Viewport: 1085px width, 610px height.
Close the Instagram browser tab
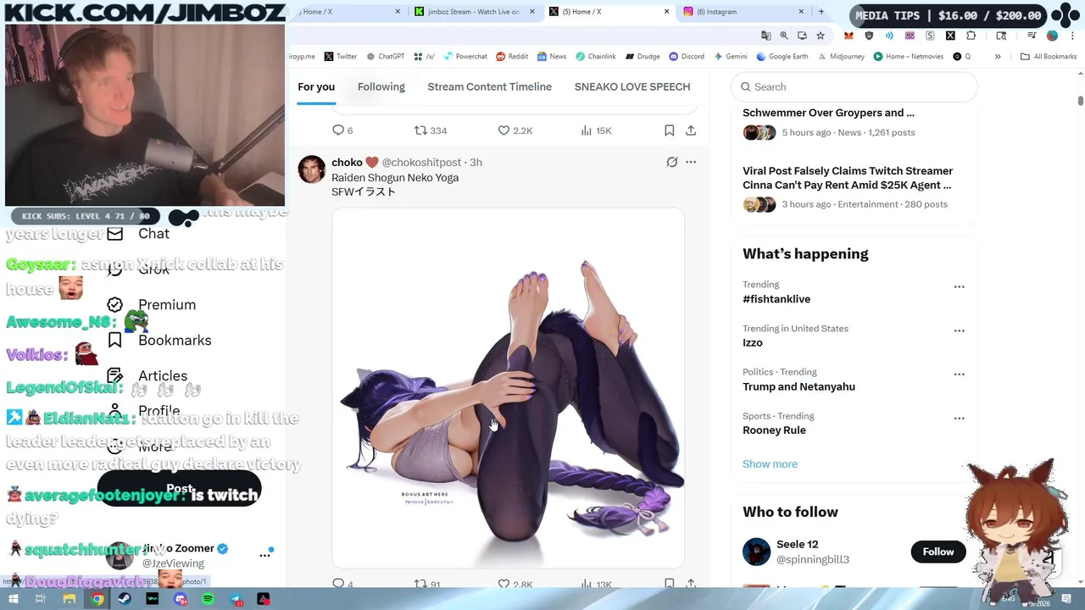[x=800, y=12]
